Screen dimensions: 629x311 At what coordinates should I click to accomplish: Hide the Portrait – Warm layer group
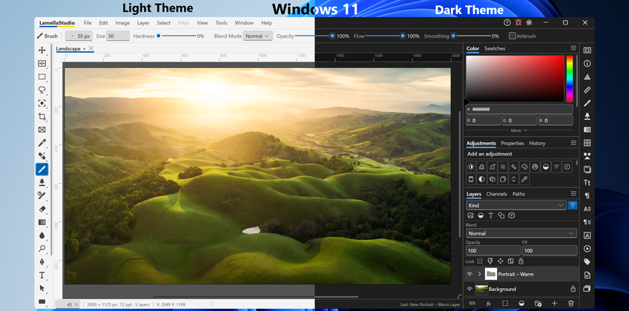coord(470,274)
